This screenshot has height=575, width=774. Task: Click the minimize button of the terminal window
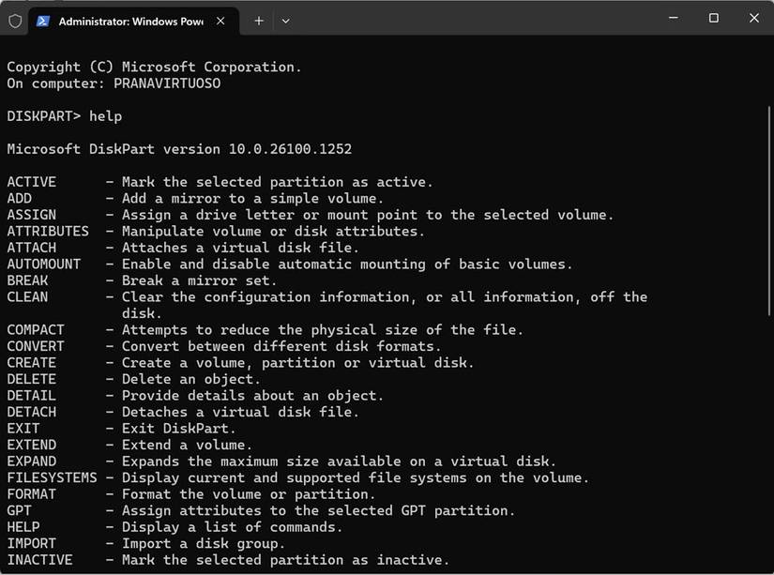pos(672,18)
